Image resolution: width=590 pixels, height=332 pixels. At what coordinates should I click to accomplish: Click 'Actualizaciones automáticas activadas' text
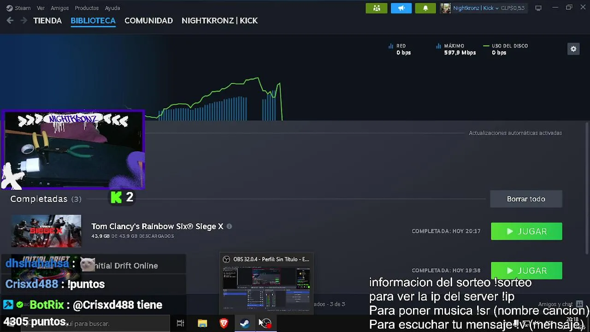pos(515,133)
